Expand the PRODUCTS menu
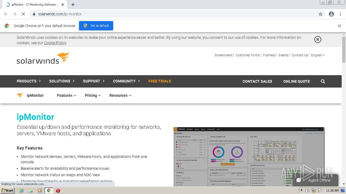 [x=29, y=81]
